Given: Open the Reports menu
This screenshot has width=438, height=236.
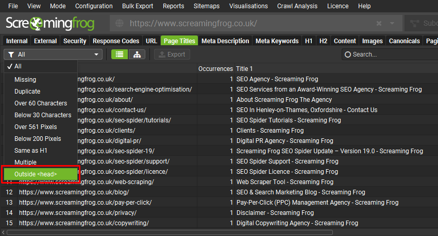Looking at the screenshot, I should [174, 6].
